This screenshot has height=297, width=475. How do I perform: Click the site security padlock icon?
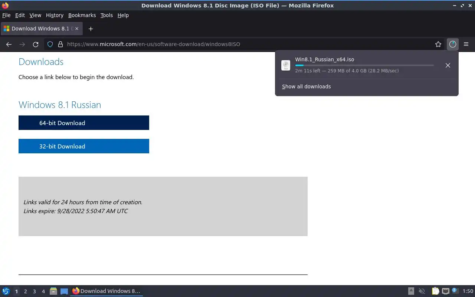point(60,44)
